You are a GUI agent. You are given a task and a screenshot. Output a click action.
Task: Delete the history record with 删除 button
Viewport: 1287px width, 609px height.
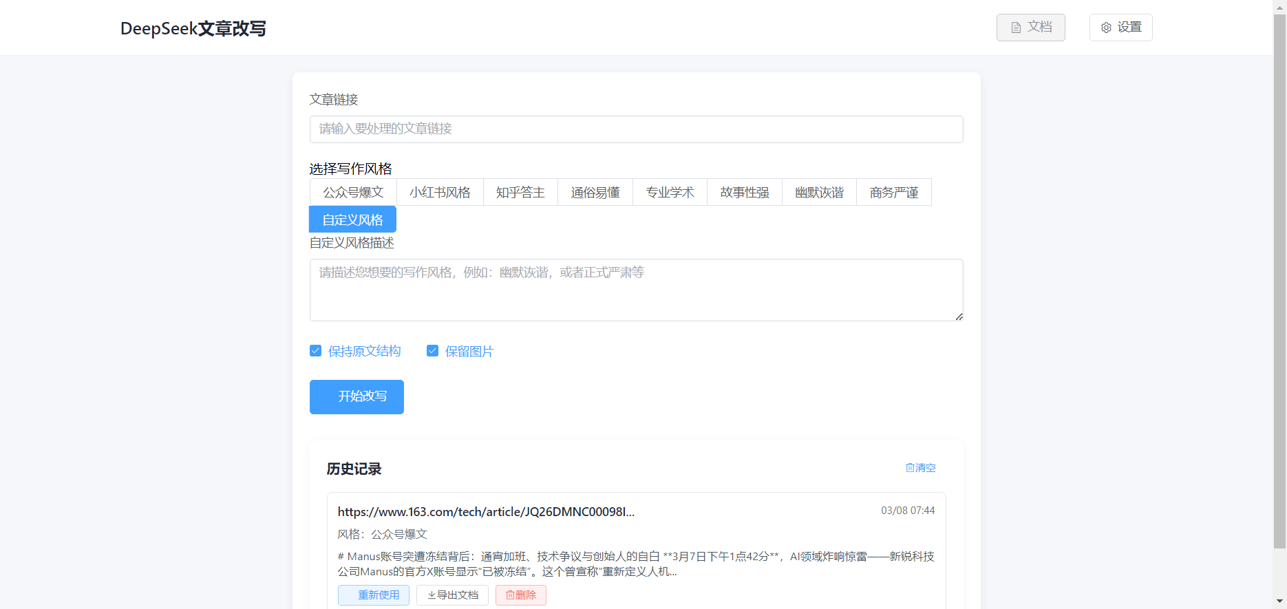(x=521, y=595)
